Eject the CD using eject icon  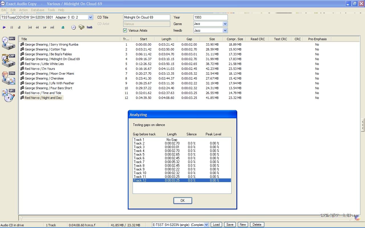[x=63, y=27]
